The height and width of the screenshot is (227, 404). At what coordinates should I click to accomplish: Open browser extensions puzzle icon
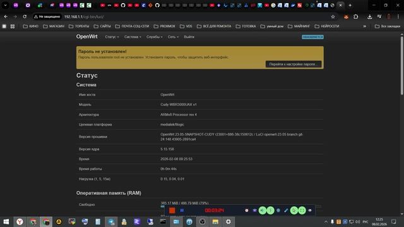coord(356,17)
